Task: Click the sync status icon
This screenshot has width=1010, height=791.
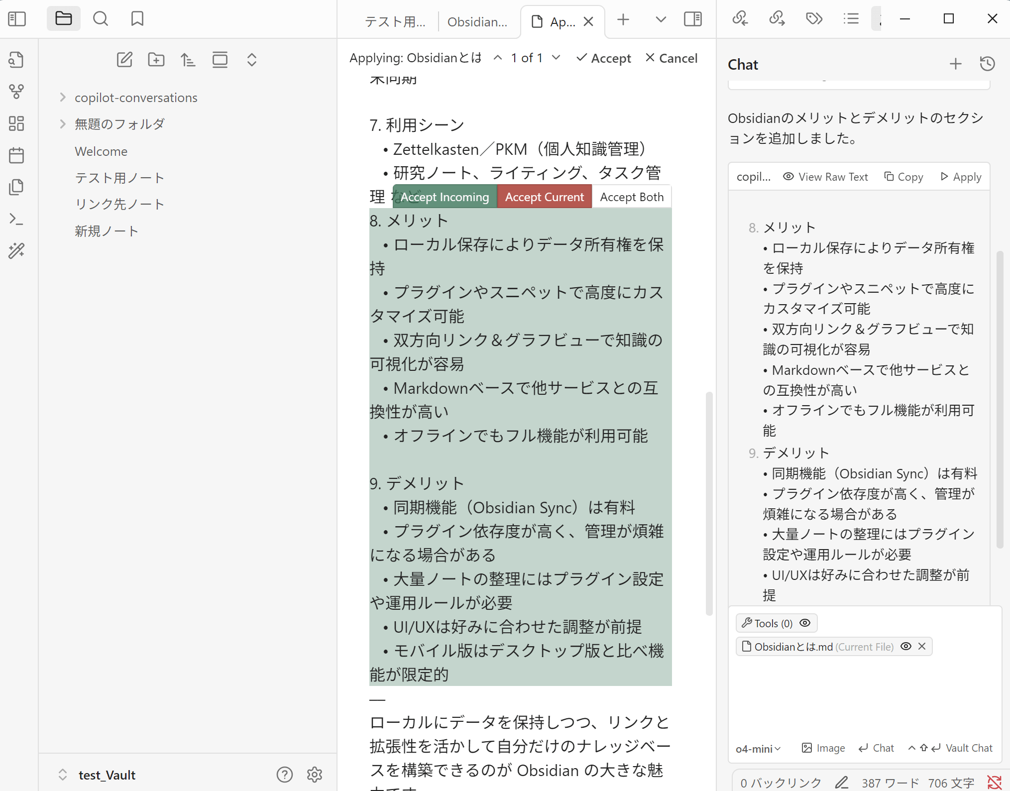Action: [x=994, y=783]
